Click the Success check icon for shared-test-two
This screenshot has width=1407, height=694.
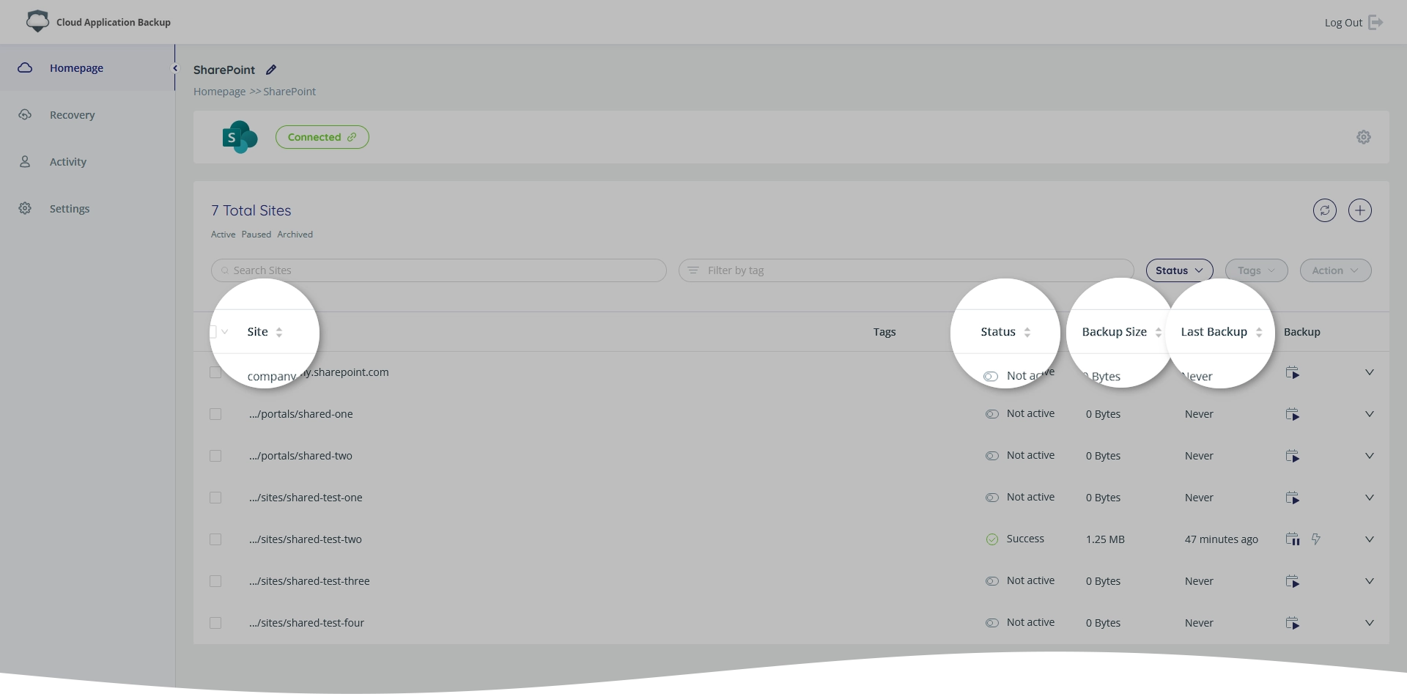pos(992,539)
